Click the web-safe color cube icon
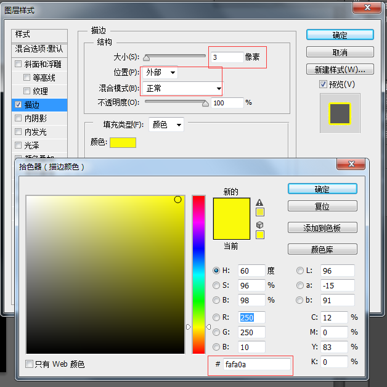This screenshot has height=387, width=387. [259, 225]
